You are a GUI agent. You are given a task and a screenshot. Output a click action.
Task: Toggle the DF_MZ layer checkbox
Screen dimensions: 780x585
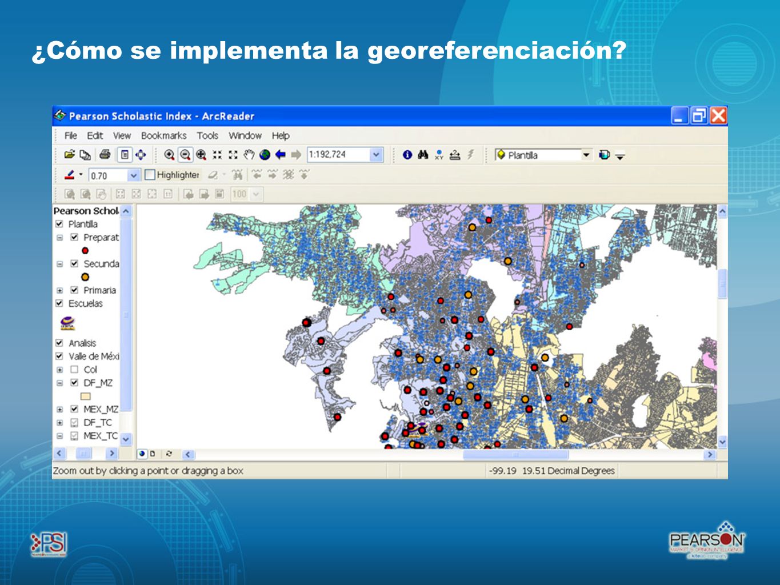[74, 382]
